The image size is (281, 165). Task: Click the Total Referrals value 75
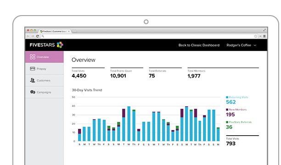coord(152,76)
